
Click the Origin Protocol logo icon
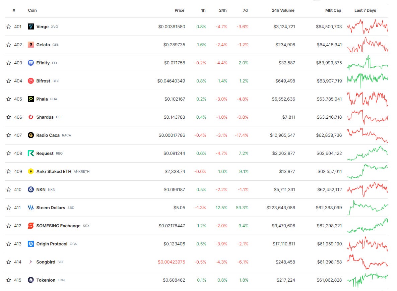click(x=30, y=244)
